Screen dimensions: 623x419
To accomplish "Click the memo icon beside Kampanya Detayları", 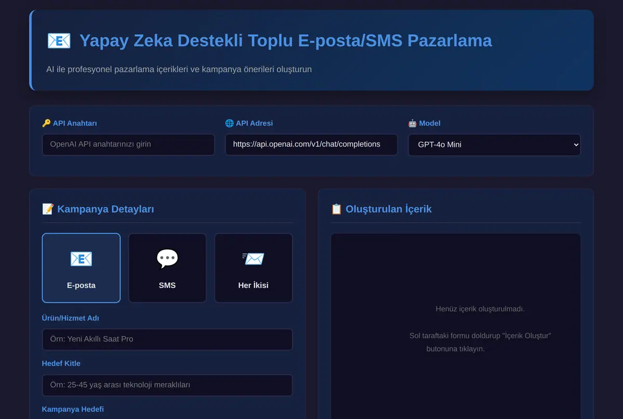I will pyautogui.click(x=48, y=209).
